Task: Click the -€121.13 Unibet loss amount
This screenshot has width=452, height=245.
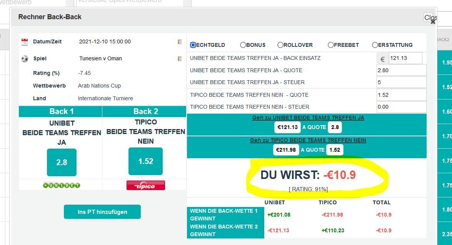Action: tap(278, 231)
